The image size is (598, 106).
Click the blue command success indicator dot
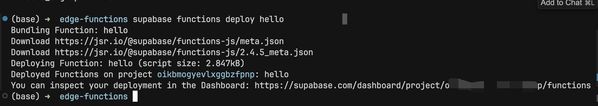(x=5, y=19)
